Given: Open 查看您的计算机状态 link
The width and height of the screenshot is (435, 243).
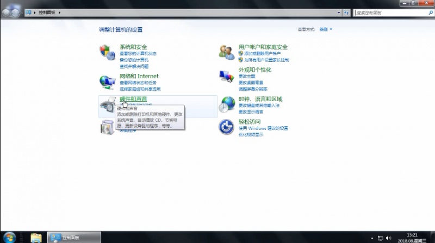Looking at the screenshot, I should 138,53.
